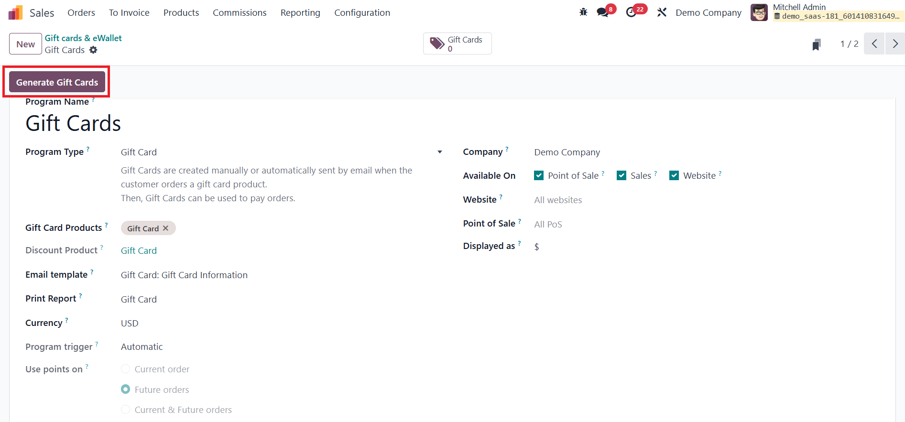This screenshot has width=905, height=422.
Task: Click the Odoo Sales app logo icon
Action: click(x=16, y=13)
